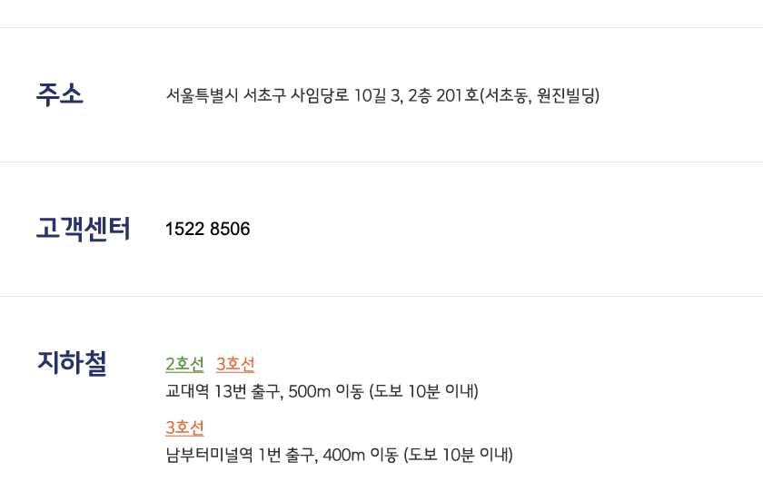
Task: Click the orange 3호선 link beside 2호선
Action: click(x=235, y=364)
